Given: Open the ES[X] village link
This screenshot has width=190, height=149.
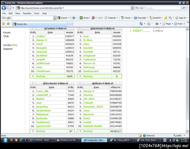Looking at the screenshot, I should [x=142, y=31].
